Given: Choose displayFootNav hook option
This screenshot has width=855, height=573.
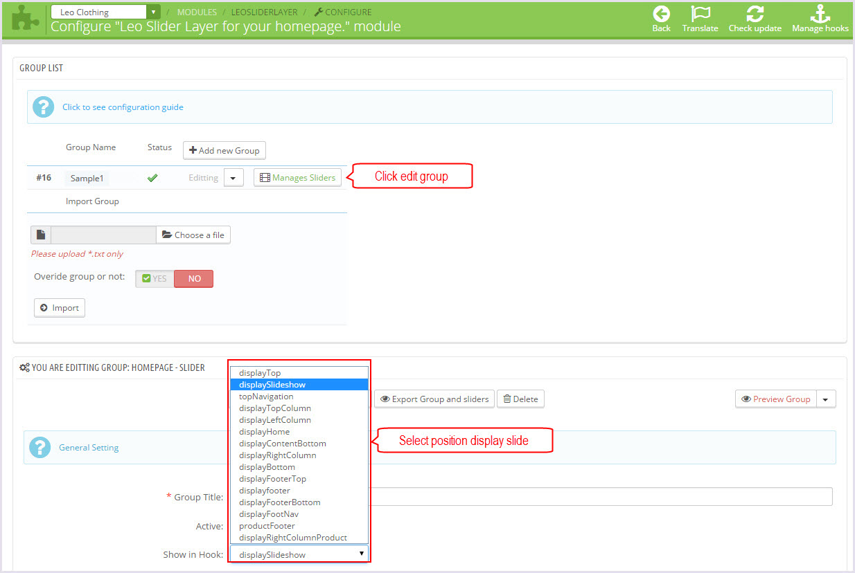Looking at the screenshot, I should point(299,514).
